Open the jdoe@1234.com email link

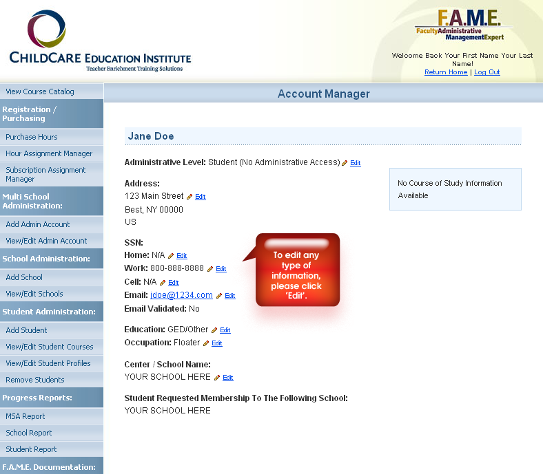tap(181, 295)
